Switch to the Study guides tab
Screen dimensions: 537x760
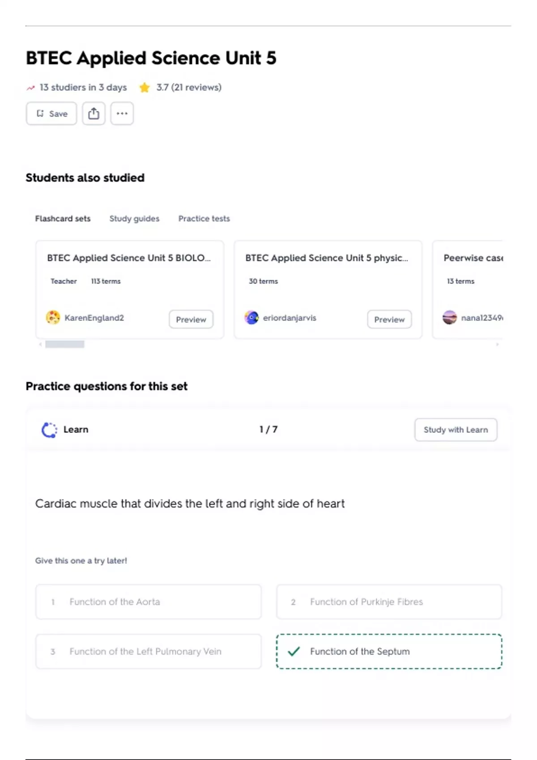point(134,219)
